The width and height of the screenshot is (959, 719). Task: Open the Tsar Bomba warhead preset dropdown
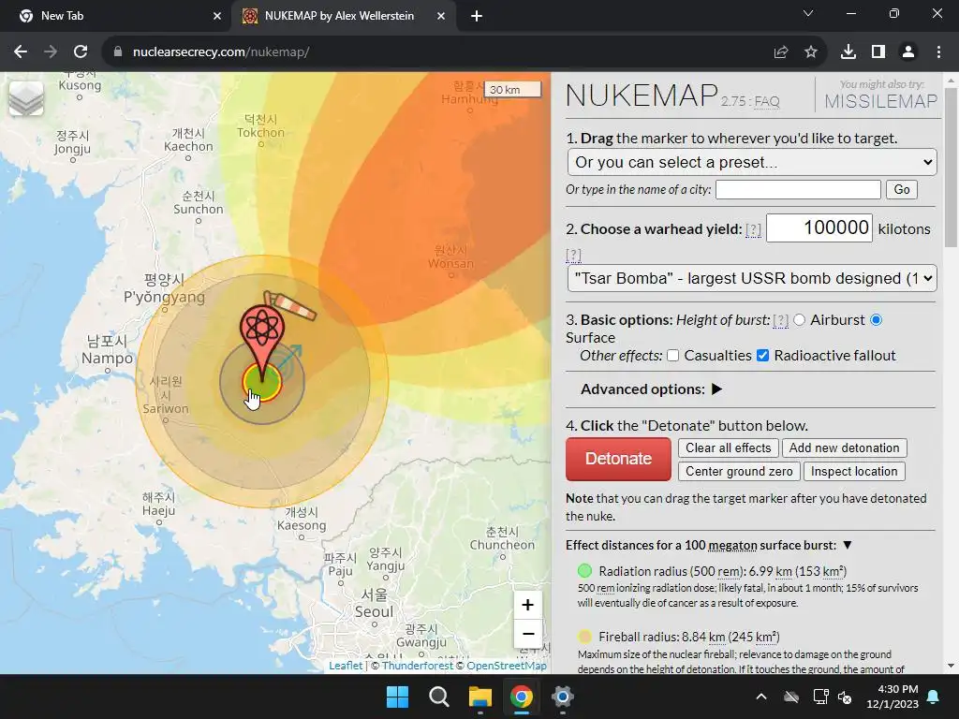[752, 278]
